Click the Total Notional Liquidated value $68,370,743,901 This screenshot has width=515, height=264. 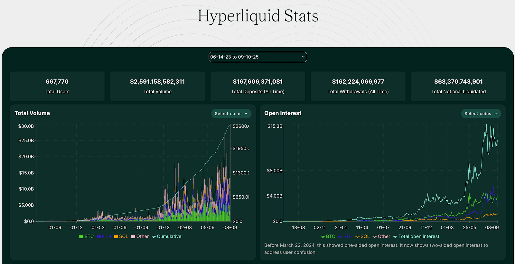pos(459,82)
